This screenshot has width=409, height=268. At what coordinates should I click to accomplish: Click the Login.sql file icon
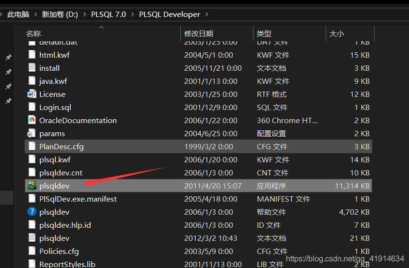click(x=32, y=107)
